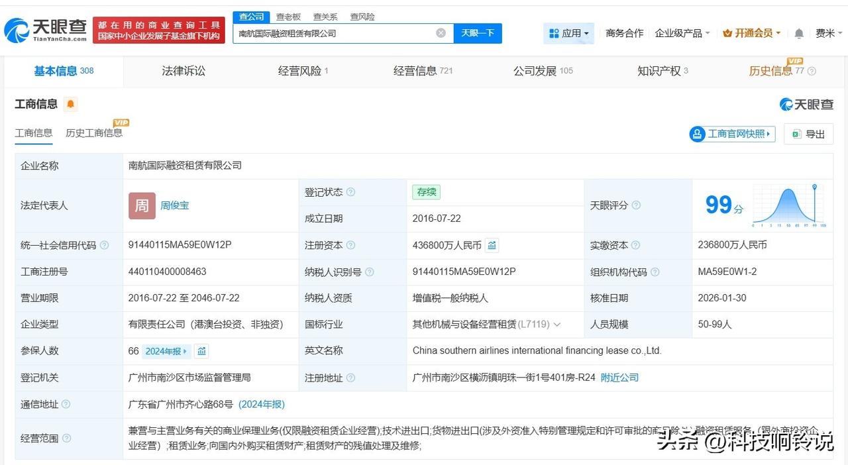Viewport: 848px width, 465px height.
Task: Click the help icon next to 天眼评分
Action: (x=636, y=205)
